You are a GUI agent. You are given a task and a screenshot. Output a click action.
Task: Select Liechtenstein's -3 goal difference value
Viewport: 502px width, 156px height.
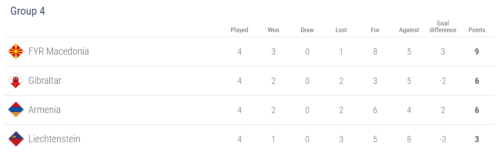click(x=443, y=139)
